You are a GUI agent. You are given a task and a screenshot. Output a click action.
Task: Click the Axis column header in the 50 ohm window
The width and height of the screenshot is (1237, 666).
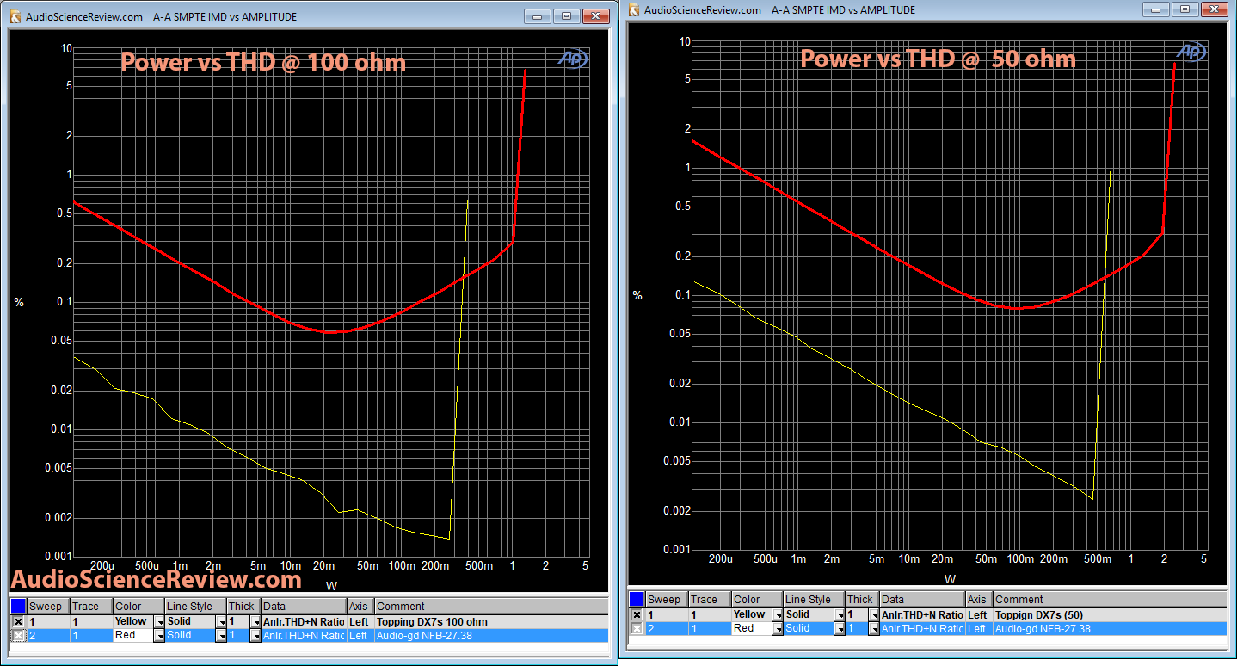[979, 599]
